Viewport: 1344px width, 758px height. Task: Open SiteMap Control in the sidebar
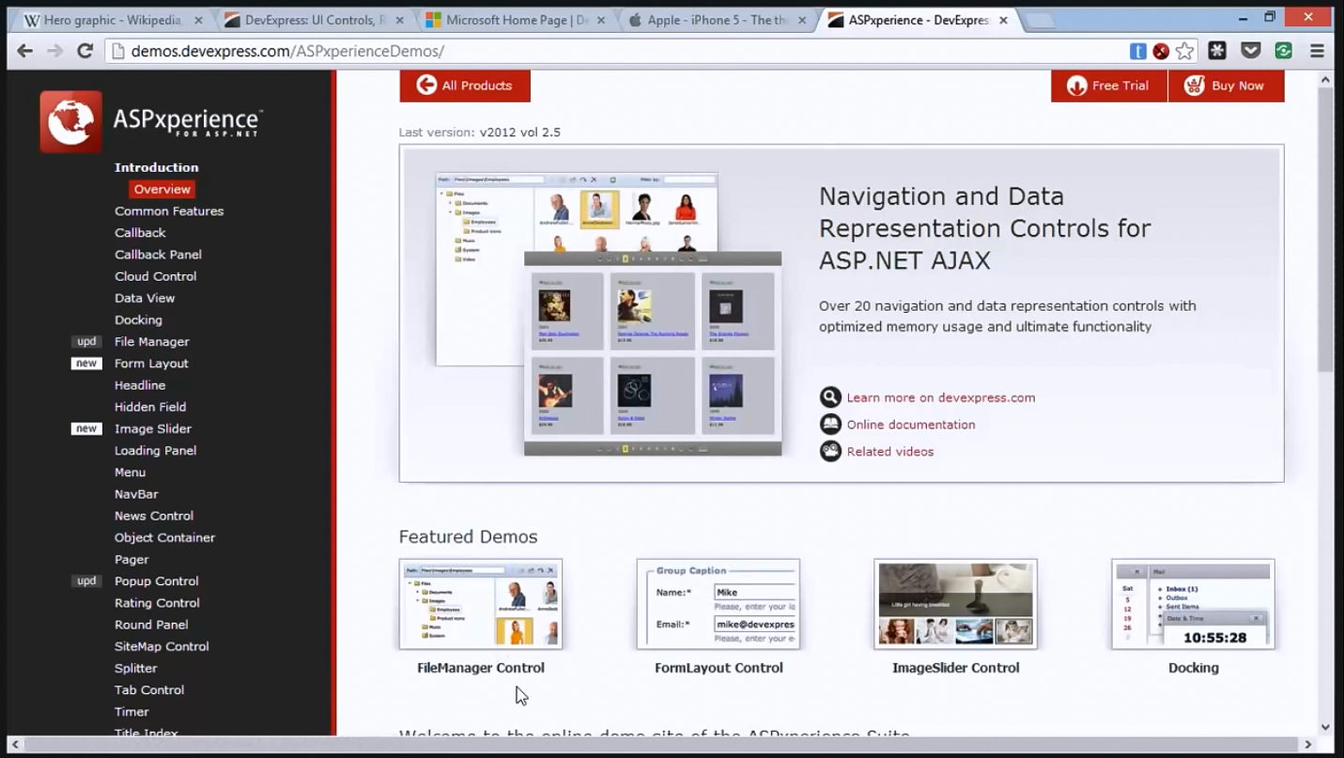[162, 646]
